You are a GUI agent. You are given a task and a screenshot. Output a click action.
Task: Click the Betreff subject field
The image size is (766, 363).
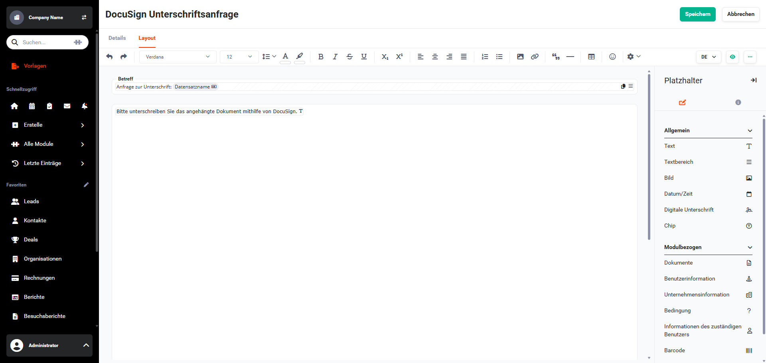click(x=374, y=86)
